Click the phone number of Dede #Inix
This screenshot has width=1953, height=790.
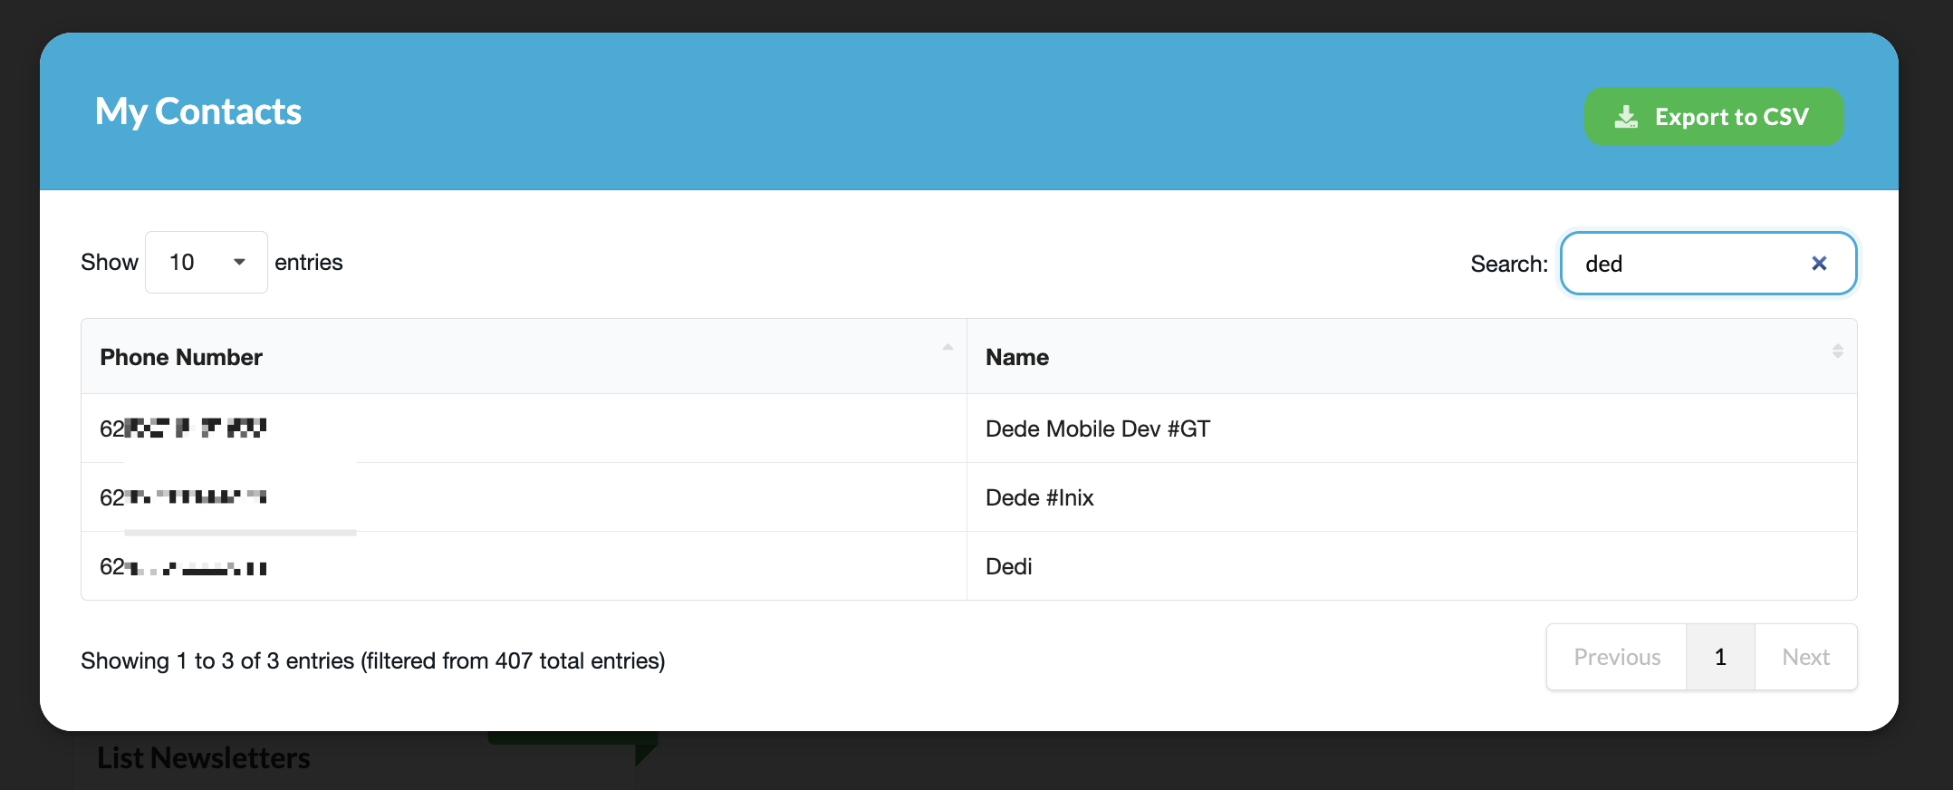183,497
